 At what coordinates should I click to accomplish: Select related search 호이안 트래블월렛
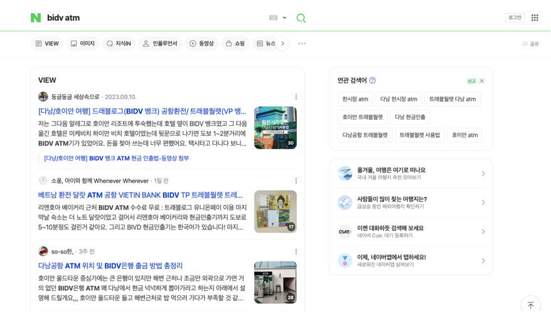362,117
